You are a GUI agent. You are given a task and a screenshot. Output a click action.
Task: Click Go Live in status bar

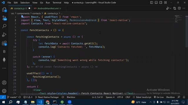tap(159, 97)
